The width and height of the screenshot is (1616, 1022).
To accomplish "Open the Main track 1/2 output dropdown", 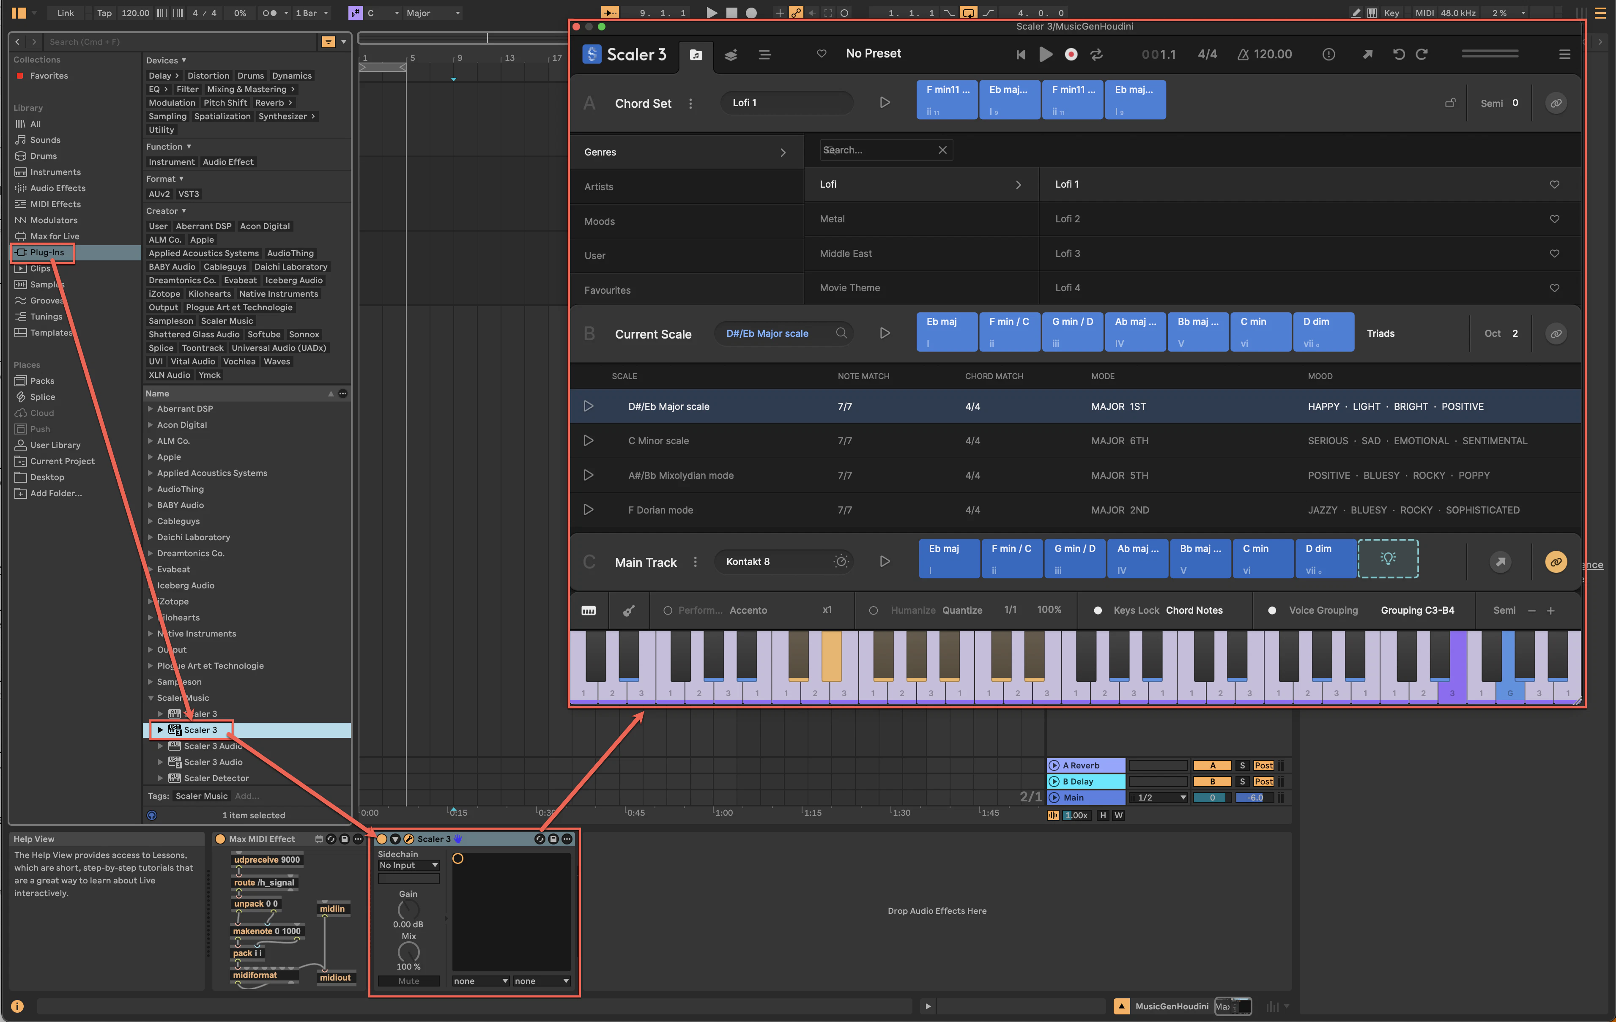I will click(1159, 798).
